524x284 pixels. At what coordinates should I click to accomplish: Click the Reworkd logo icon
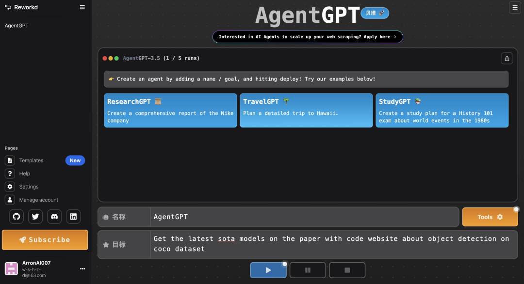pyautogui.click(x=8, y=7)
